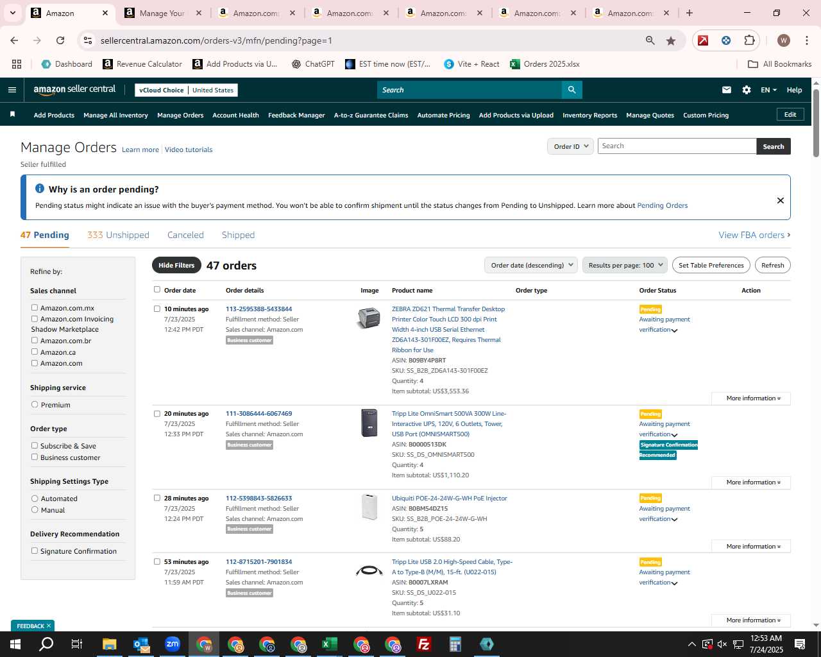Open File Explorer from the taskbar

click(x=110, y=644)
